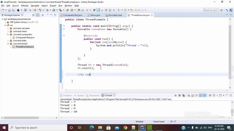Click the Search flashlight toolbar icon

coord(87,10)
